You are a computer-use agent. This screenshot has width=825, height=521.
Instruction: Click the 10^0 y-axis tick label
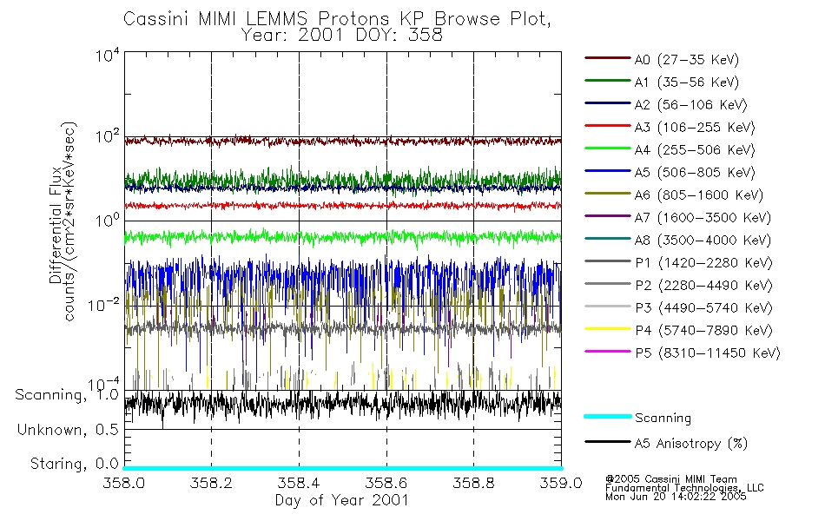pyautogui.click(x=108, y=220)
